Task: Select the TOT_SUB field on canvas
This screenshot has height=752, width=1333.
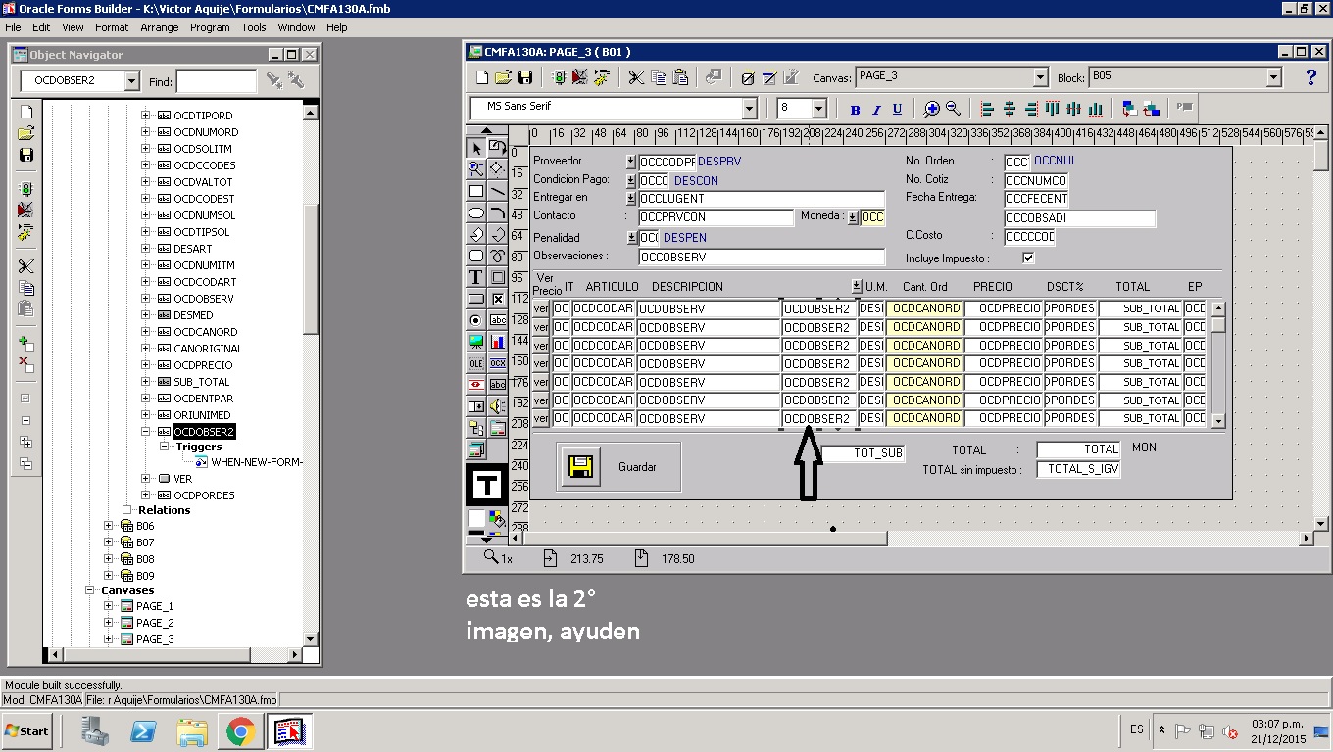Action: pos(863,452)
